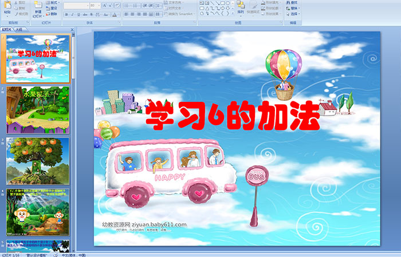Screen dimensions: 401x257
Task: Toggle underline formatting
Action: tap(78, 14)
